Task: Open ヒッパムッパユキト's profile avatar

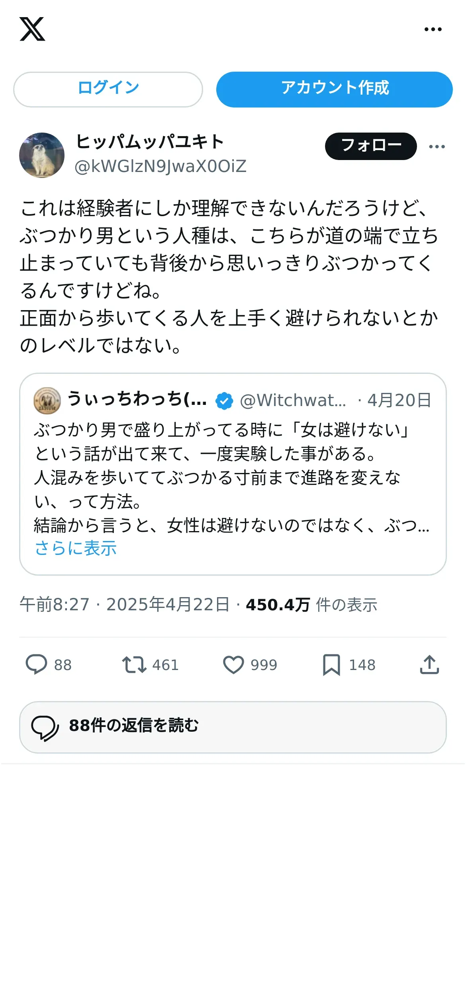Action: pos(42,155)
